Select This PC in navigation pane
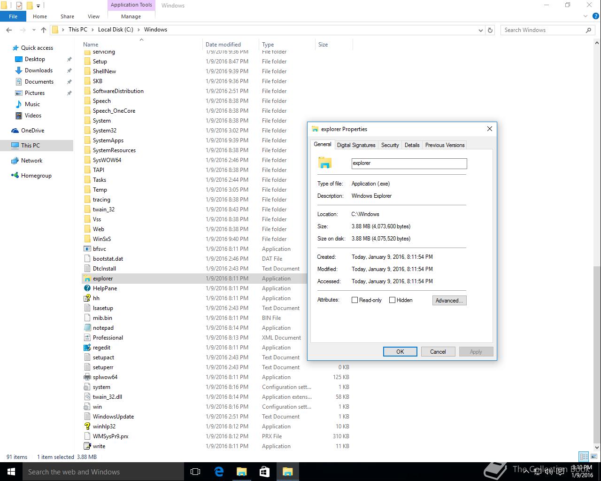Screen dimensions: 601x481 pyautogui.click(x=31, y=146)
